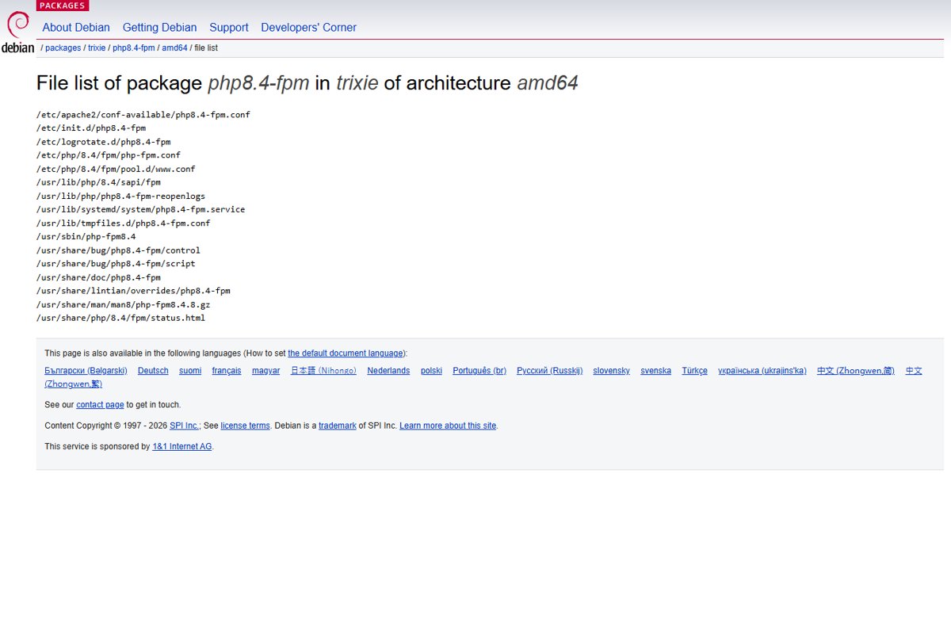The height and width of the screenshot is (626, 951).
Task: Switch language to 中文 (Zhongwen,简)
Action: pyautogui.click(x=855, y=371)
